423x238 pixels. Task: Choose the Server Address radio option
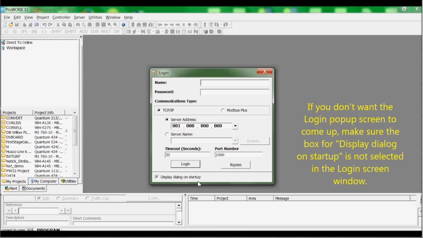coord(167,119)
